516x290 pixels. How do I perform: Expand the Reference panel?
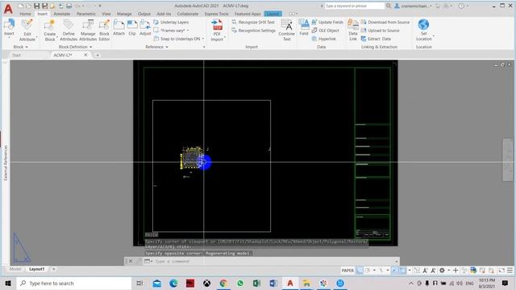tap(156, 47)
